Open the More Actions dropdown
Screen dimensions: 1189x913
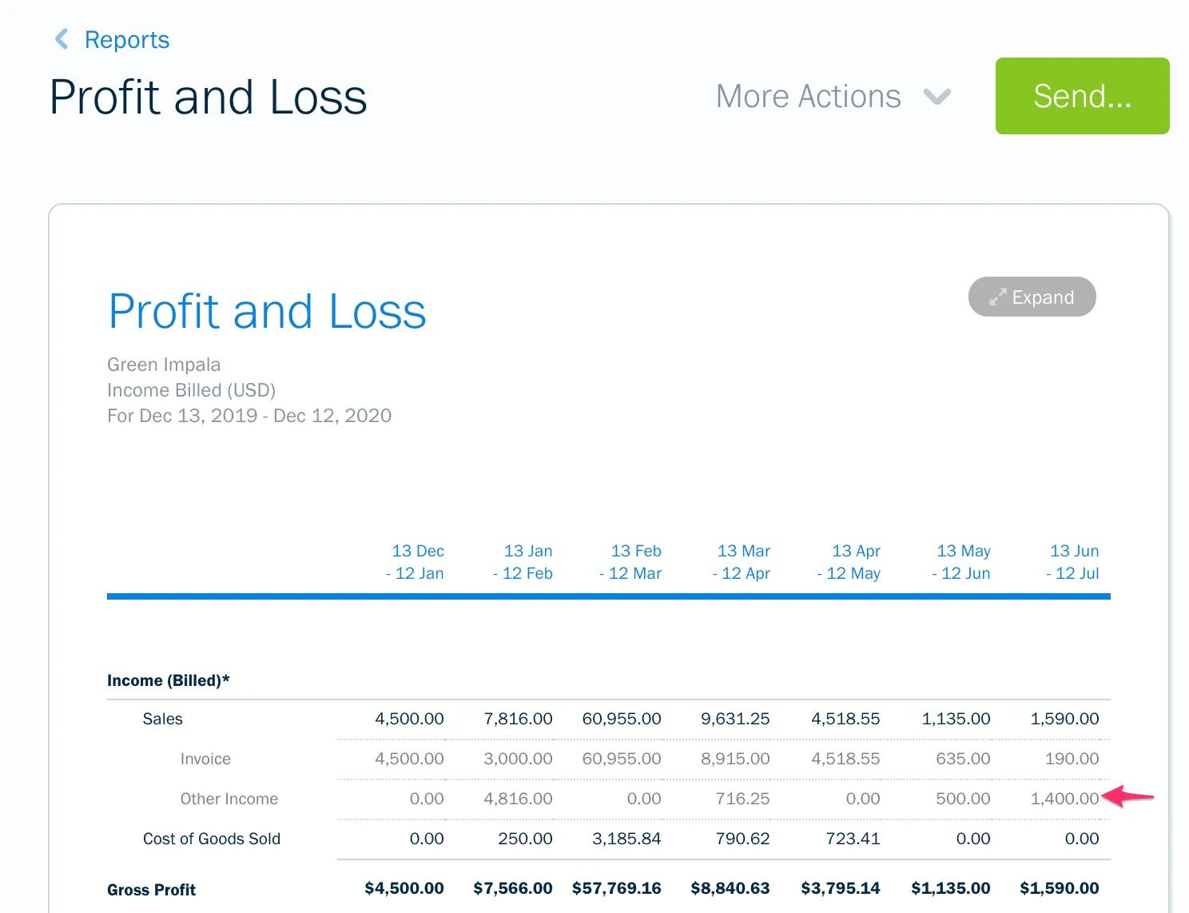pos(809,97)
